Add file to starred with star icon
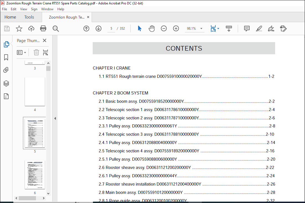 click(x=19, y=29)
